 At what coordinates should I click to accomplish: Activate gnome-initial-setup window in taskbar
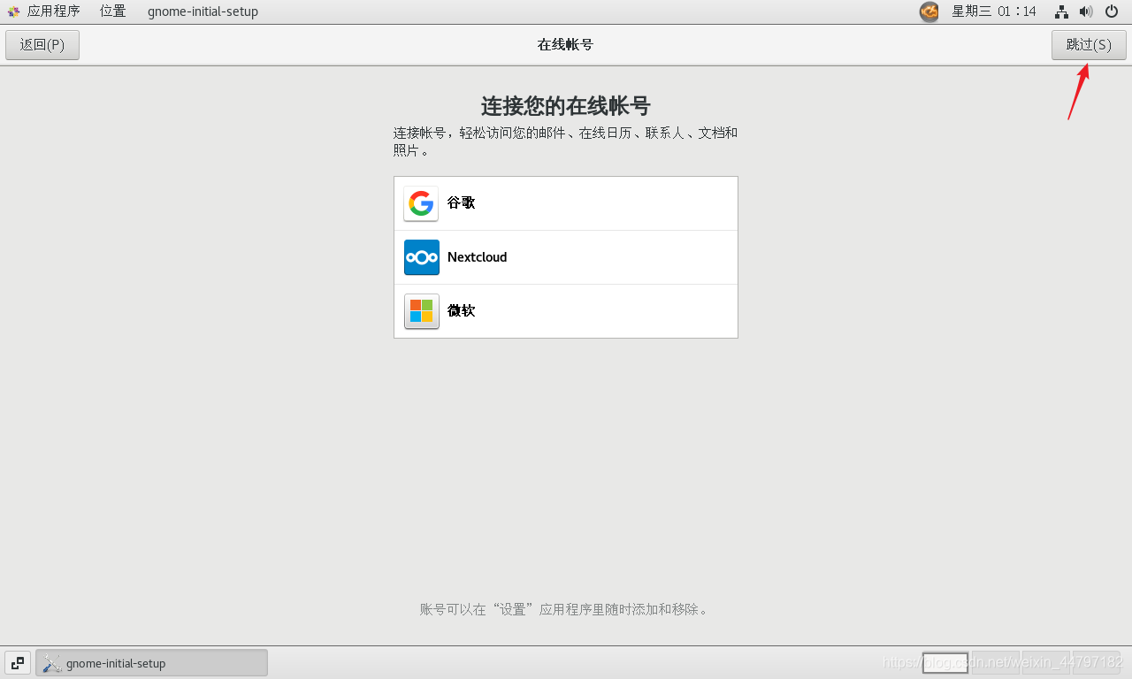coord(151,662)
